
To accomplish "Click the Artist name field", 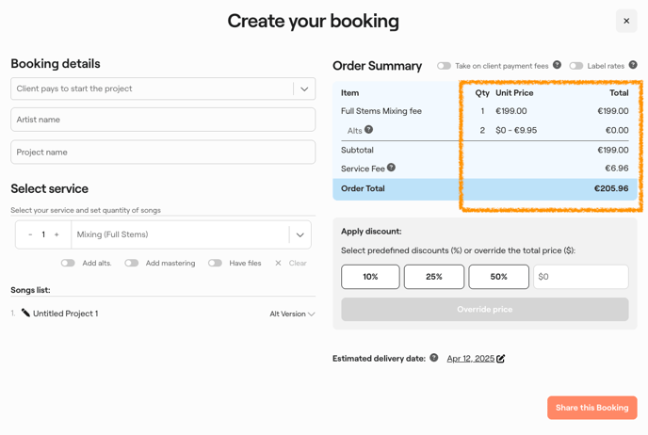I will click(x=163, y=120).
